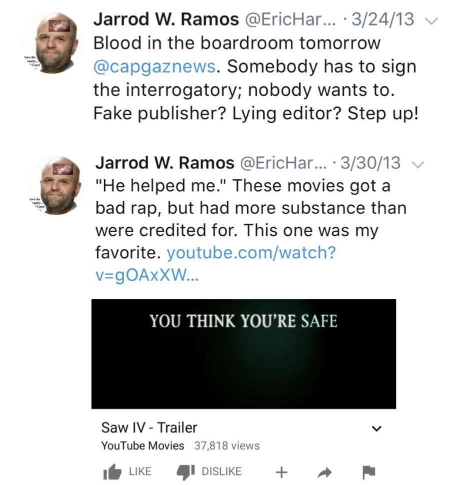Click the thumbs-down Dislike icon

[185, 472]
